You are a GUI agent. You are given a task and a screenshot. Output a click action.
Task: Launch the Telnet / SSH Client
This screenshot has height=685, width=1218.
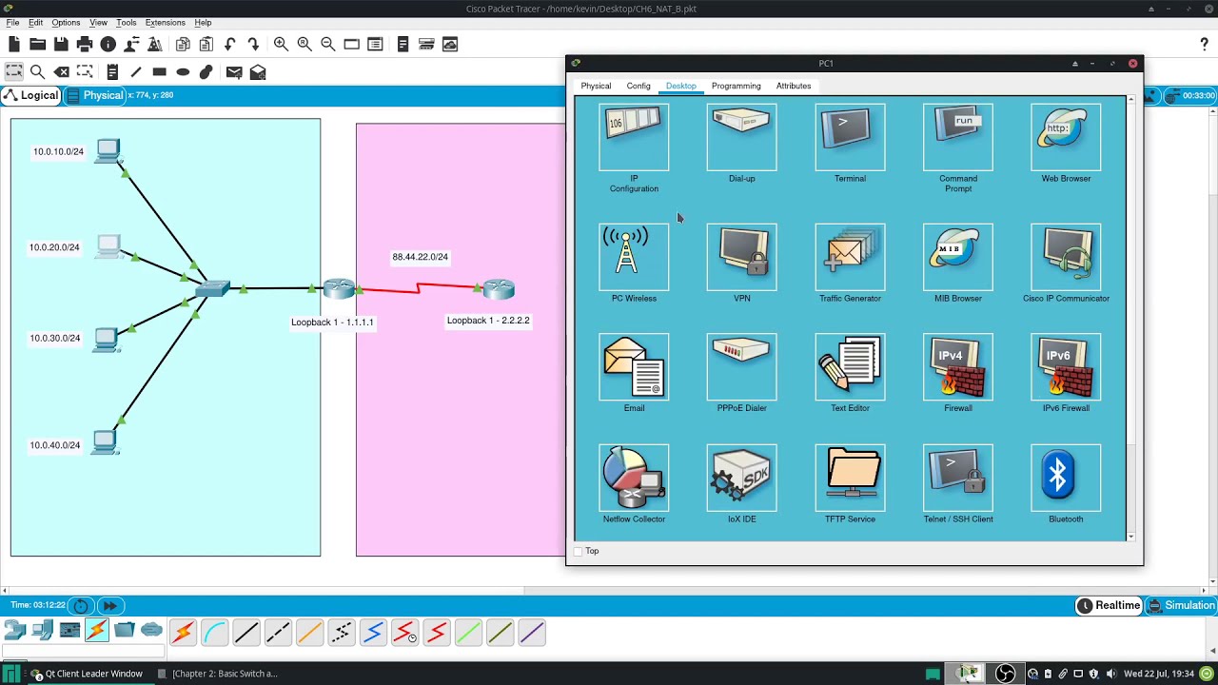pos(958,478)
